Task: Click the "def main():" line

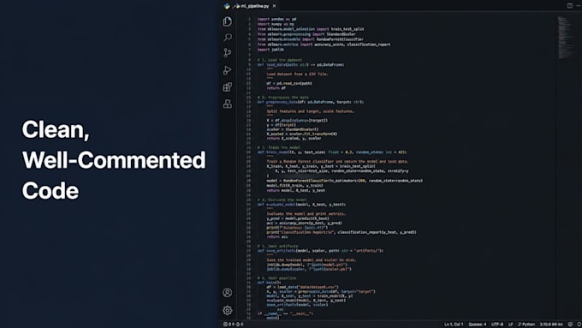Action: tap(270, 283)
